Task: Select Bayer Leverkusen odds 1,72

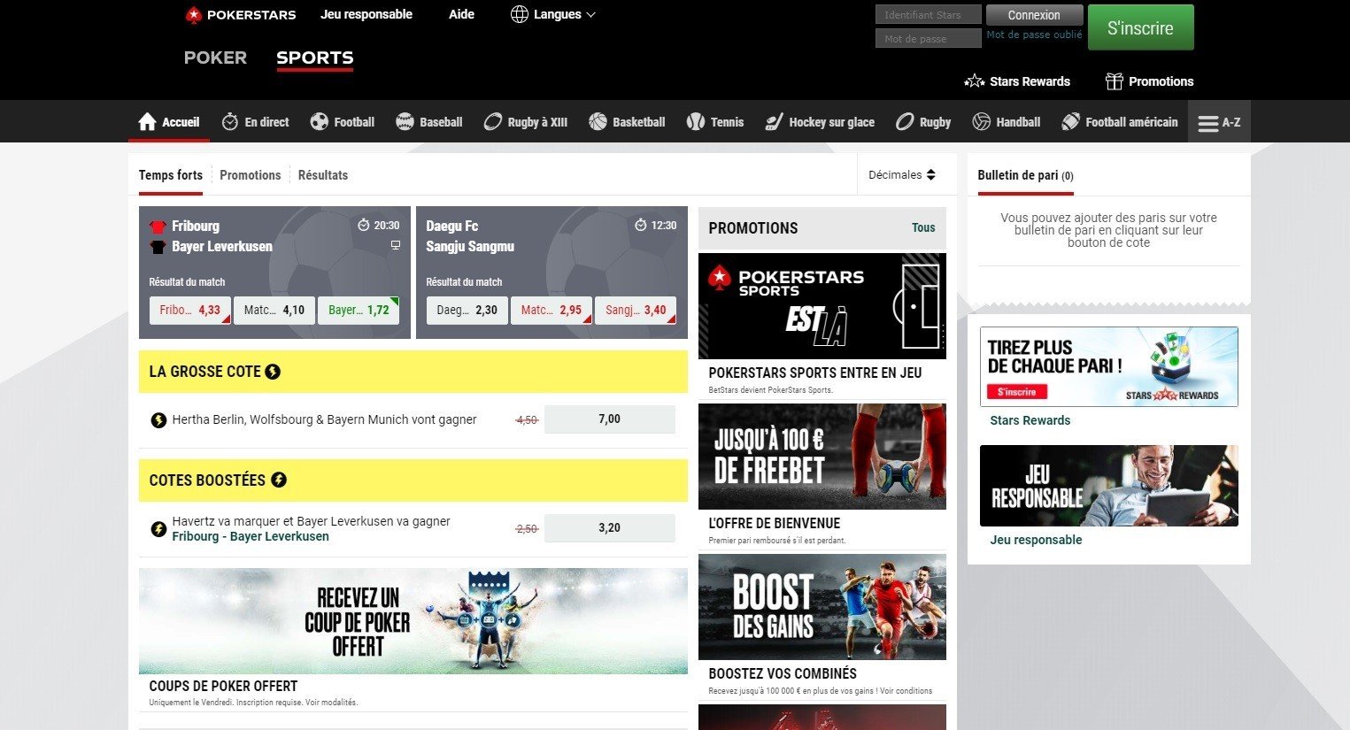Action: tap(359, 310)
